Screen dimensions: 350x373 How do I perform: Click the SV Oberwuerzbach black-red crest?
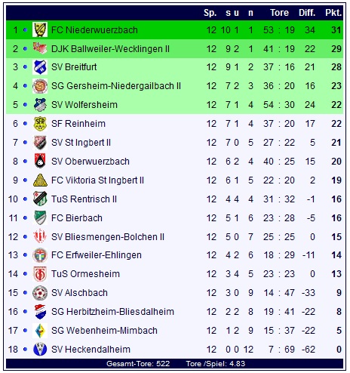(40, 161)
